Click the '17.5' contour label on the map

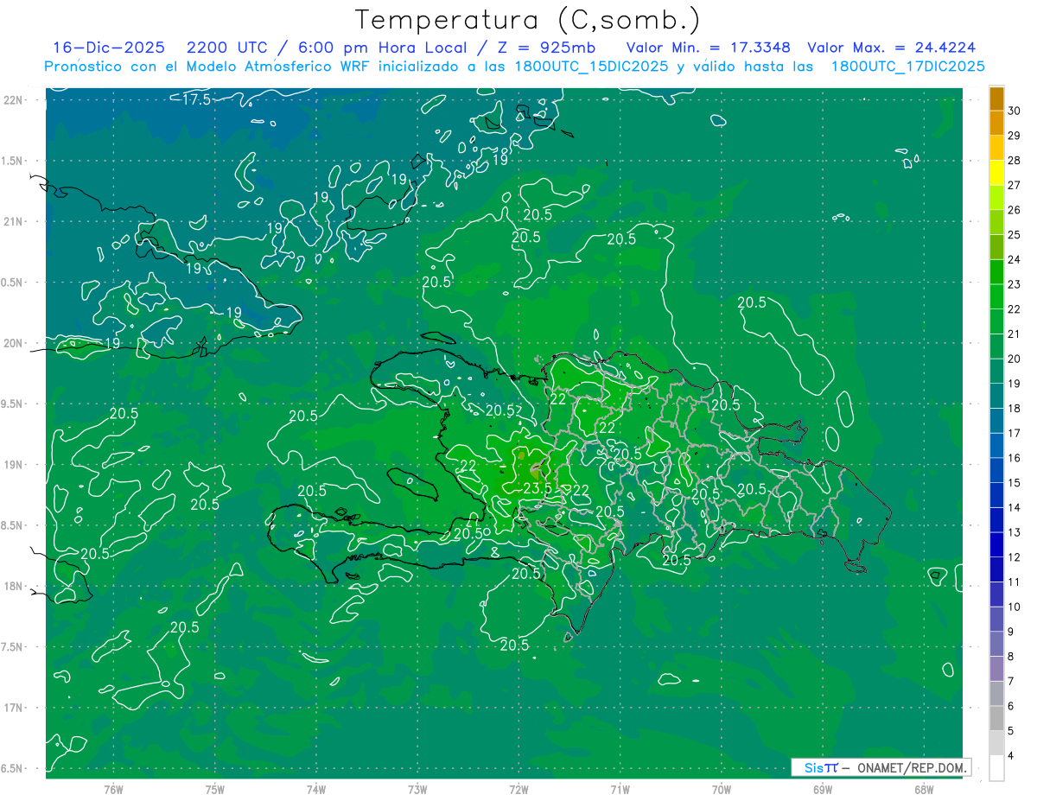tap(196, 100)
